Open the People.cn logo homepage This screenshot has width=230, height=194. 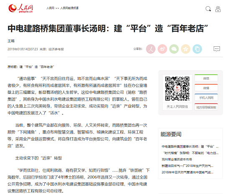pyautogui.click(x=20, y=8)
